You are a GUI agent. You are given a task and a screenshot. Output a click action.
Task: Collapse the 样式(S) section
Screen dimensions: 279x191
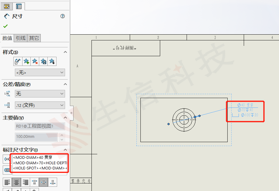tap(65, 52)
